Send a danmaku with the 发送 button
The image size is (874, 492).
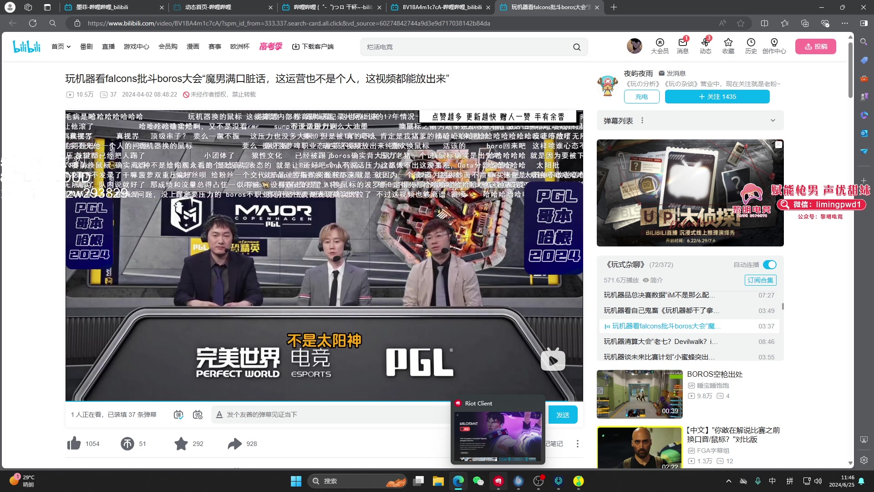563,415
